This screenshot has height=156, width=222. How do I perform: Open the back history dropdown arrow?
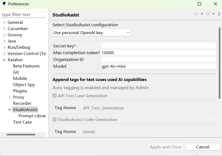point(202,14)
